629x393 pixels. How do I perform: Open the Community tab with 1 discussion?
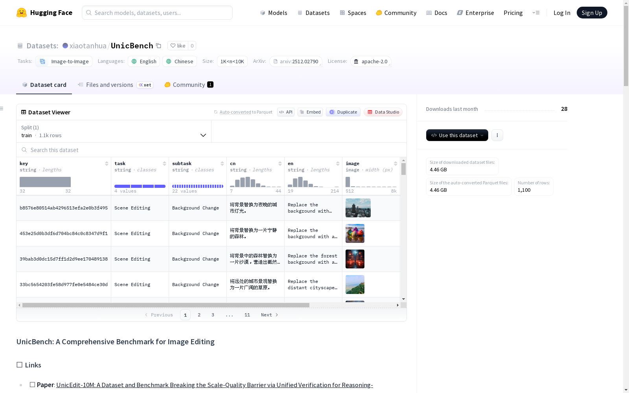point(189,84)
